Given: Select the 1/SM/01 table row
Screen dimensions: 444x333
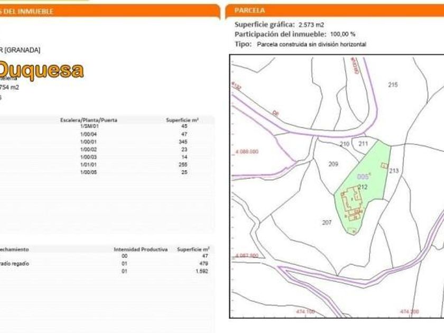Looking at the screenshot, I should [x=89, y=127].
